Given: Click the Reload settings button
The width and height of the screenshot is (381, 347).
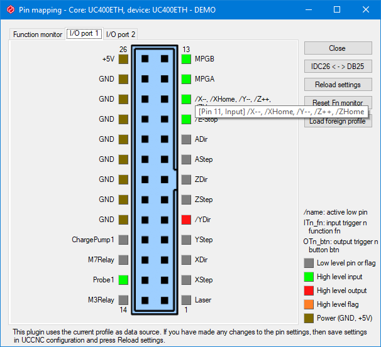Looking at the screenshot, I should [x=337, y=85].
